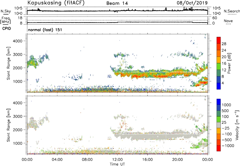Click the "500" velocity colorbar value

pyautogui.click(x=225, y=111)
